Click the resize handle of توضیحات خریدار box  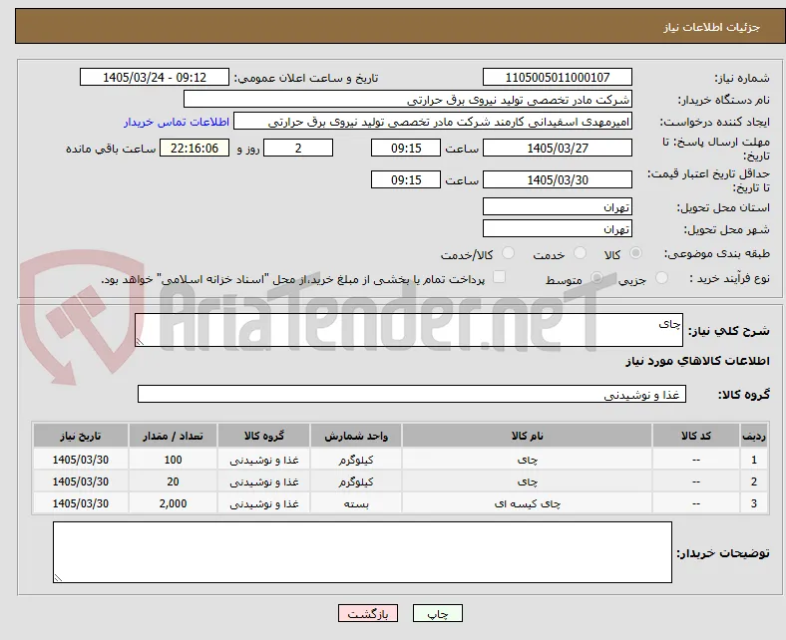pos(58,578)
